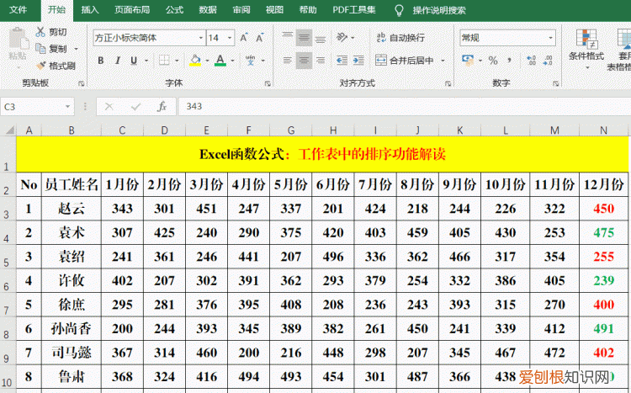631x393 pixels.
Task: Click the Name Box showing C3
Action: (x=32, y=107)
